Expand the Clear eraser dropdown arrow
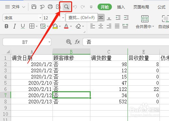 pyautogui.click(x=83, y=26)
